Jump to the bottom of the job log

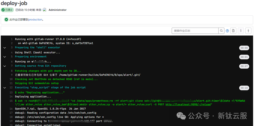tap(248, 31)
